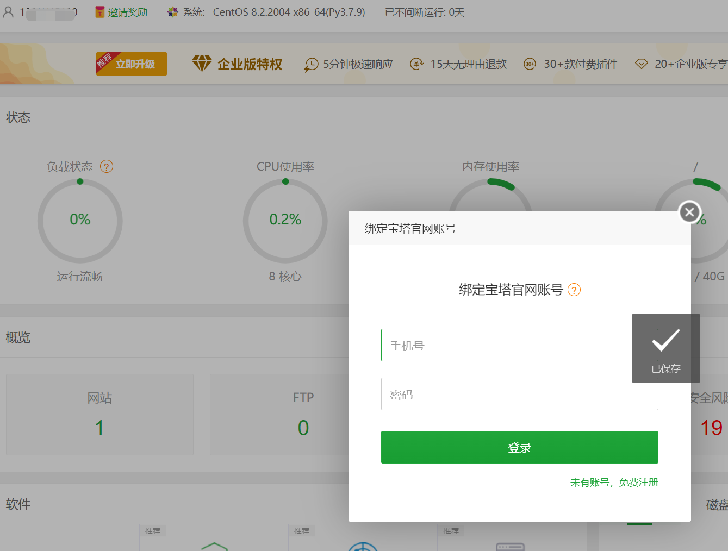This screenshot has height=551, width=728.
Task: Click the 立即升级 upgrade button
Action: coord(132,64)
